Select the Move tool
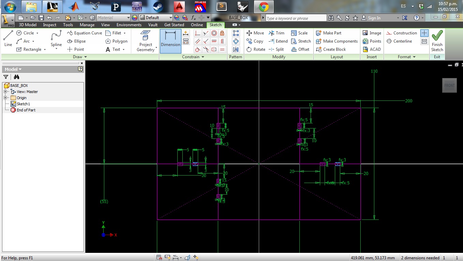The image size is (463, 261). pyautogui.click(x=255, y=33)
